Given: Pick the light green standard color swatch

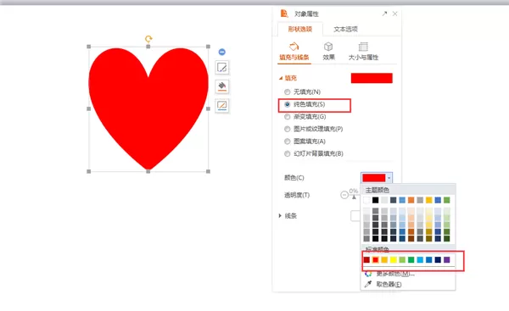Looking at the screenshot, I should [402, 260].
